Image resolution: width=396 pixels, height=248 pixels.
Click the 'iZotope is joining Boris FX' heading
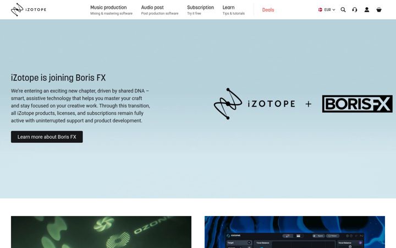[58, 78]
